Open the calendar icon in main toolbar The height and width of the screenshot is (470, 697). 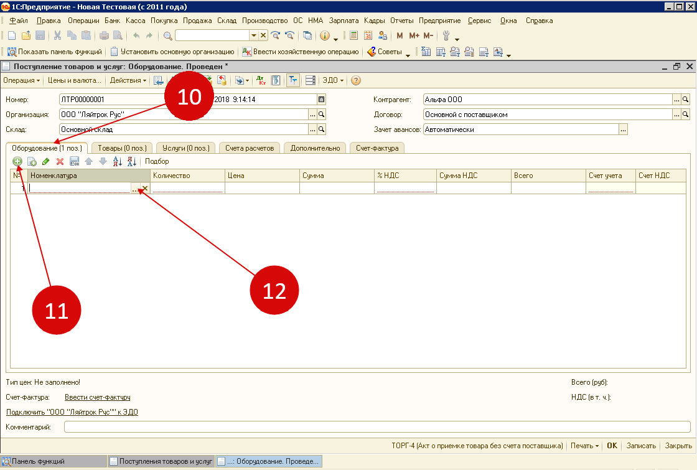(x=368, y=35)
